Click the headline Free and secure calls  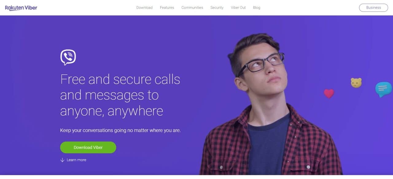tap(120, 79)
